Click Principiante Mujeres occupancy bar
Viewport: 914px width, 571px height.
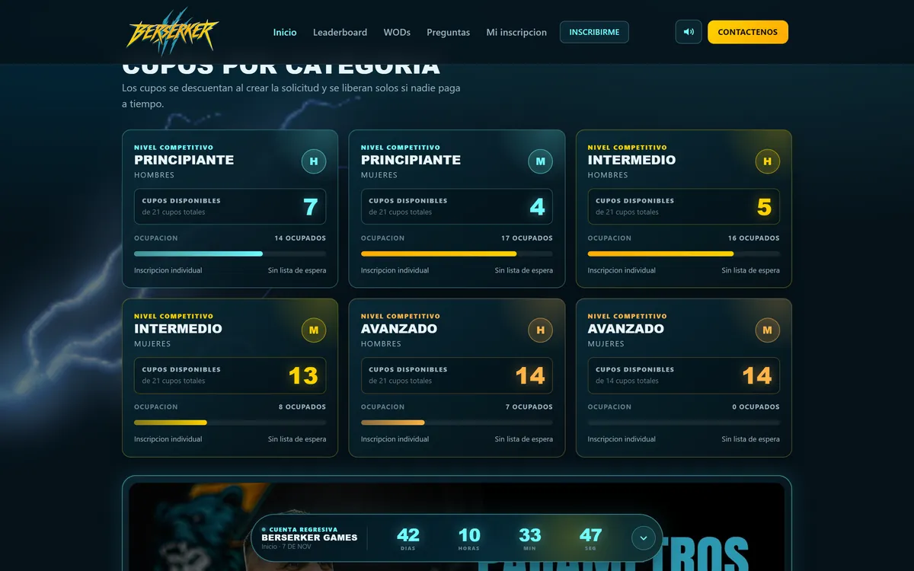point(457,254)
